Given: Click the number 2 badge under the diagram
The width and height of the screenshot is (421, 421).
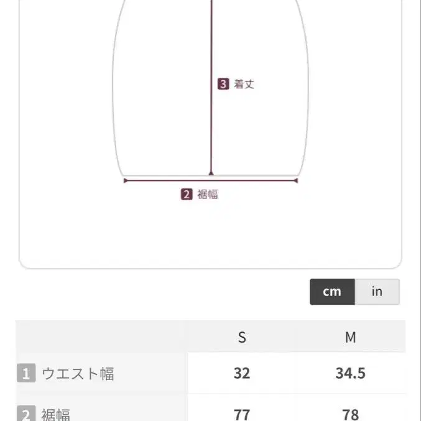Looking at the screenshot, I should click(x=187, y=194).
